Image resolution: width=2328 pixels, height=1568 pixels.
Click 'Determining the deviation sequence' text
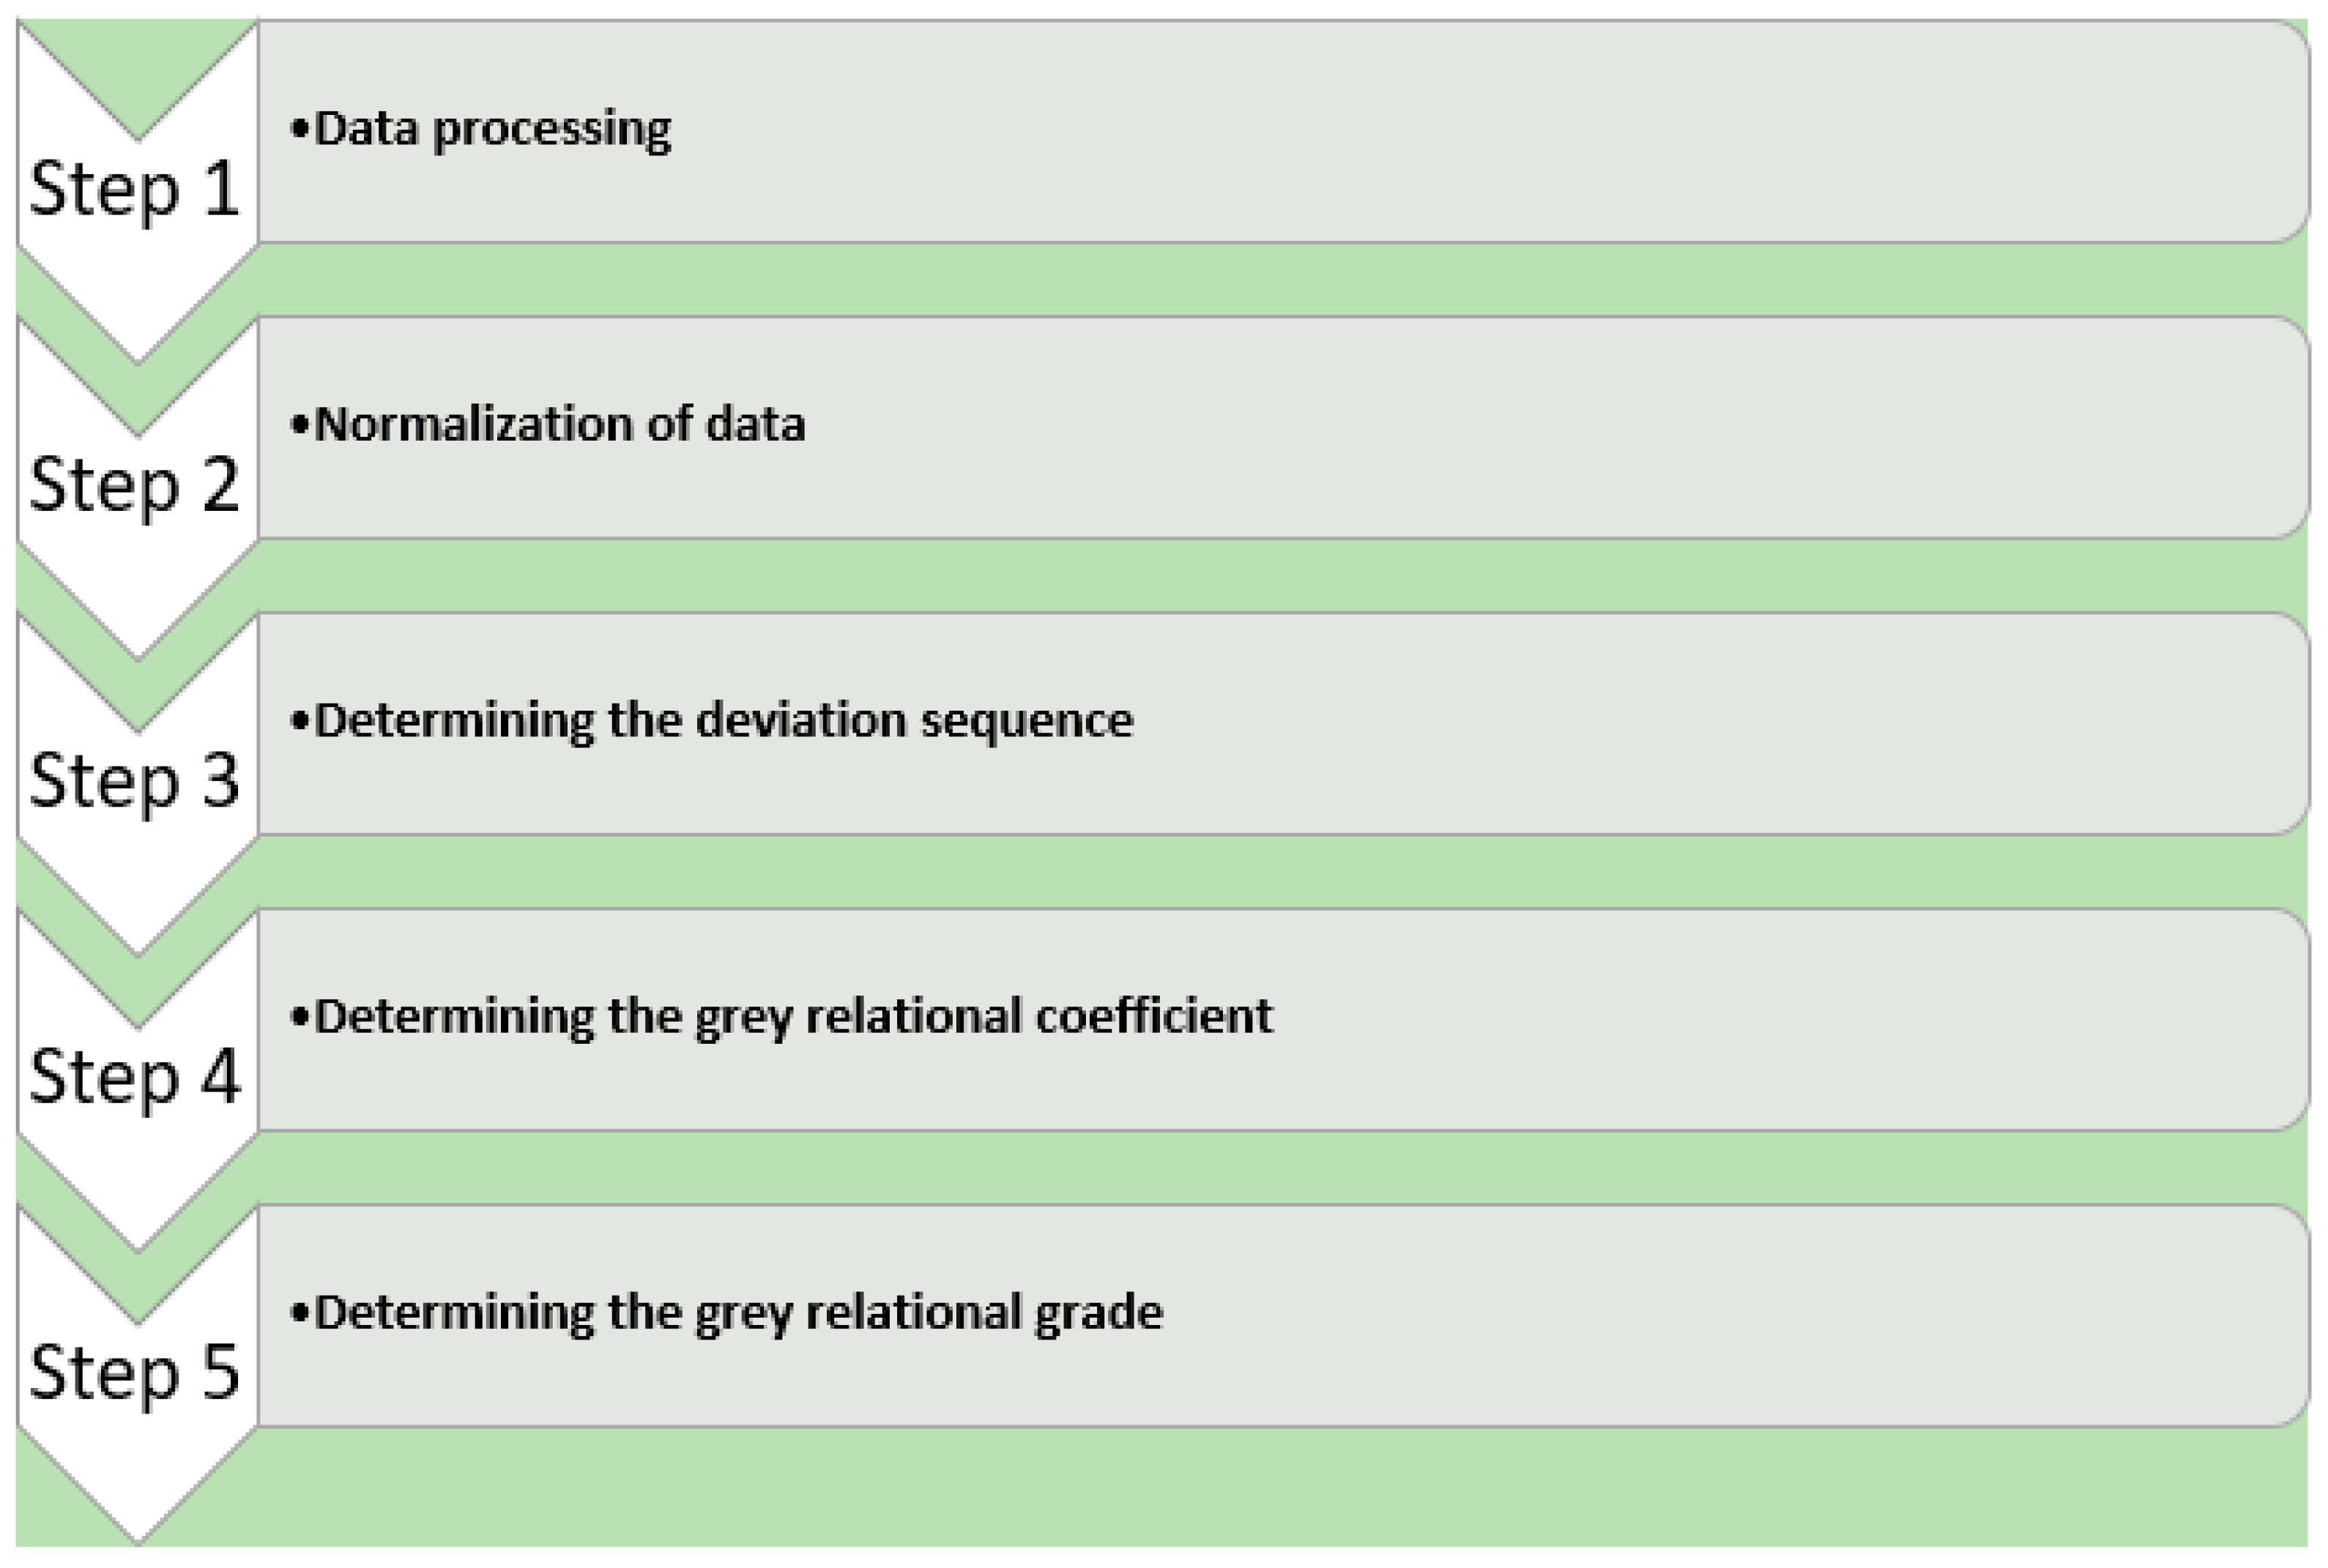[x=724, y=721]
